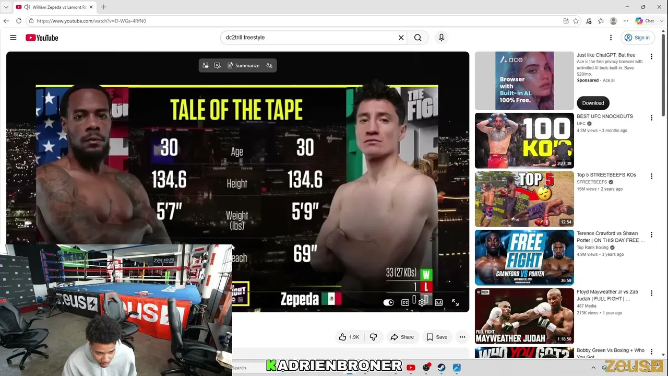The height and width of the screenshot is (376, 668).
Task: Click Download on the Ace ad
Action: point(593,103)
